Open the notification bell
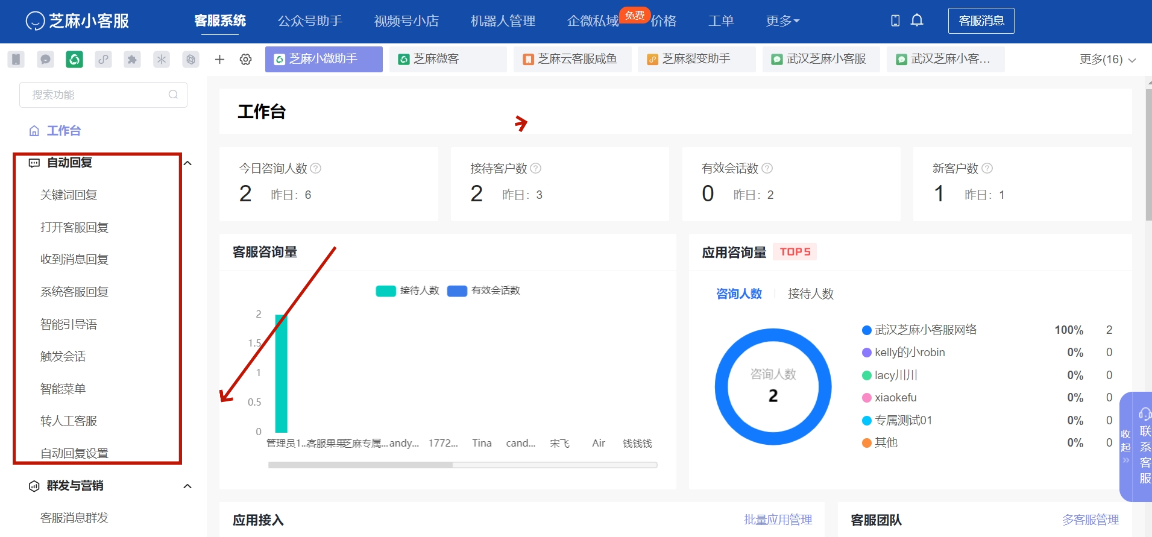Image resolution: width=1152 pixels, height=537 pixels. pos(917,20)
